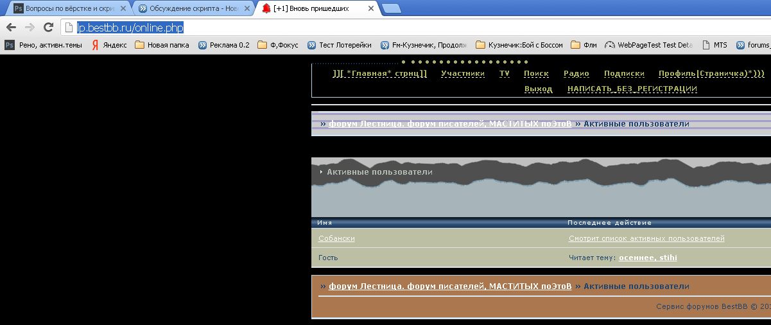Open 'Профиль(Страничка)' link
Image resolution: width=771 pixels, height=325 pixels.
711,74
